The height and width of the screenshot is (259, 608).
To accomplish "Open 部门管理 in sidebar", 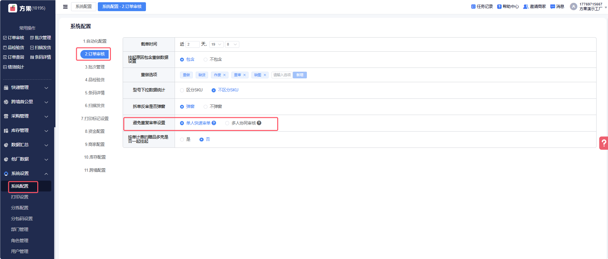I will click(20, 229).
